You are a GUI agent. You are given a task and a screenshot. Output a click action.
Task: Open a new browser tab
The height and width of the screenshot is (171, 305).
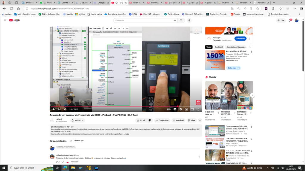point(274,3)
